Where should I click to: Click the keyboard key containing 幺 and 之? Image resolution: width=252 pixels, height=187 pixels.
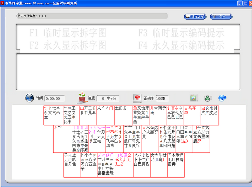(124, 165)
